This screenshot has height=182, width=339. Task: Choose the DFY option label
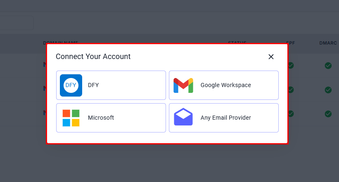tap(93, 85)
